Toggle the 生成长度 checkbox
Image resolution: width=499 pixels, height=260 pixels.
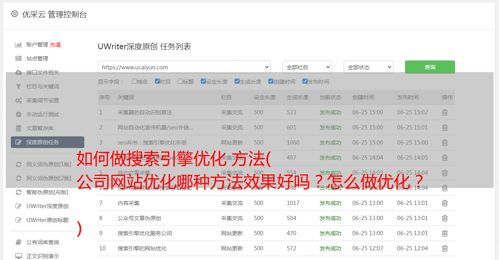(x=237, y=81)
